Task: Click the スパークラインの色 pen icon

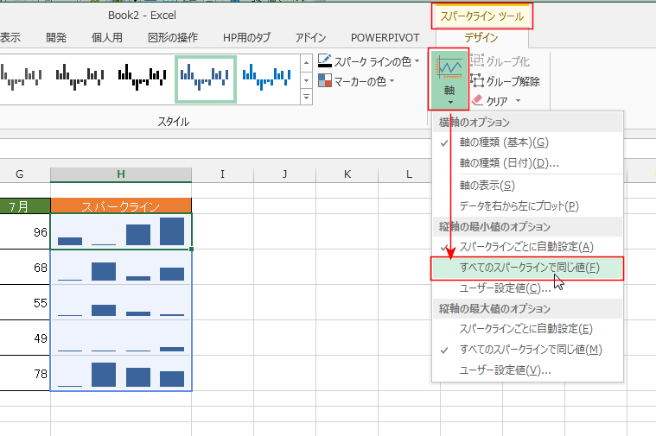Action: point(325,61)
